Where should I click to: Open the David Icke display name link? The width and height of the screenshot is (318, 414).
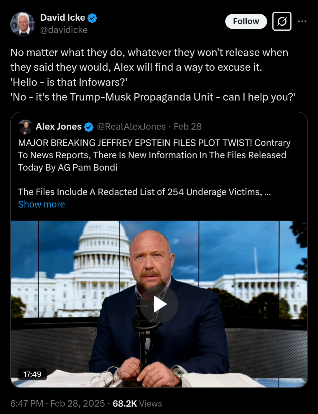(x=63, y=18)
